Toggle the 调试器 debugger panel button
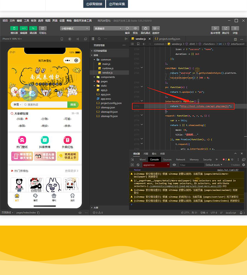The width and height of the screenshot is (247, 275). point(33,28)
